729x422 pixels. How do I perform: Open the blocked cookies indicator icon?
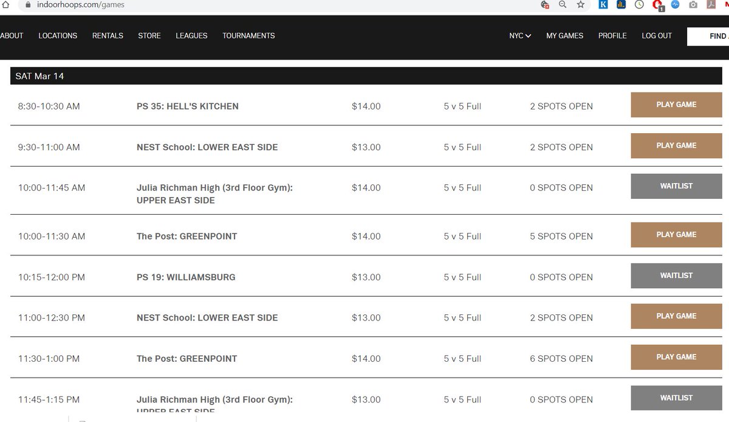click(545, 4)
